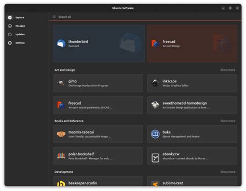Select the Explore menu label
This screenshot has width=246, height=191.
click(x=20, y=18)
